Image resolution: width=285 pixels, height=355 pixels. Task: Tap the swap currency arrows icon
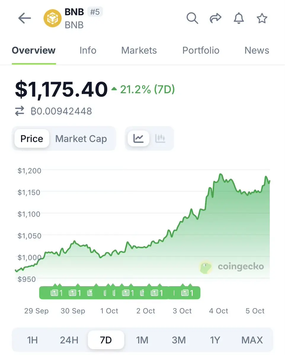(x=20, y=111)
